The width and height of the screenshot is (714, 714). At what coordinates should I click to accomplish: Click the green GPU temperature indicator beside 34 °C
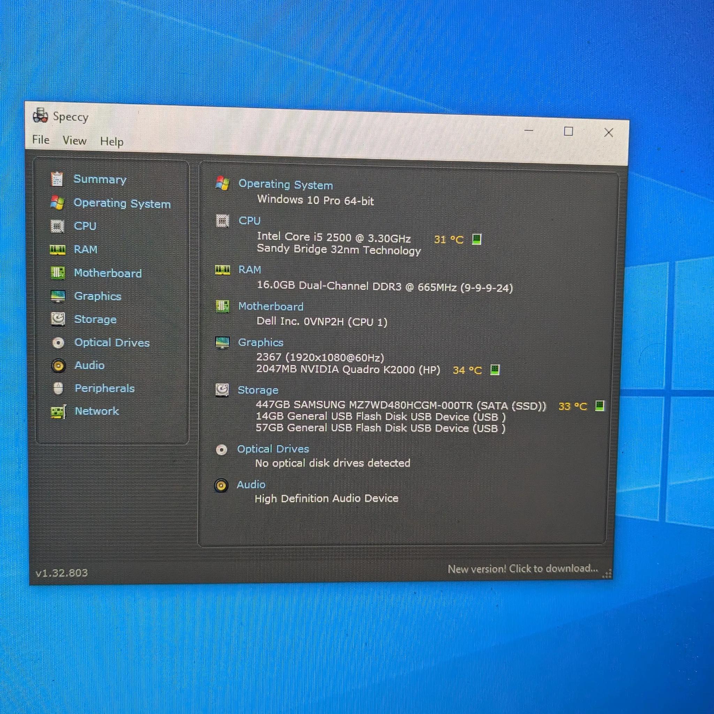[x=494, y=370]
